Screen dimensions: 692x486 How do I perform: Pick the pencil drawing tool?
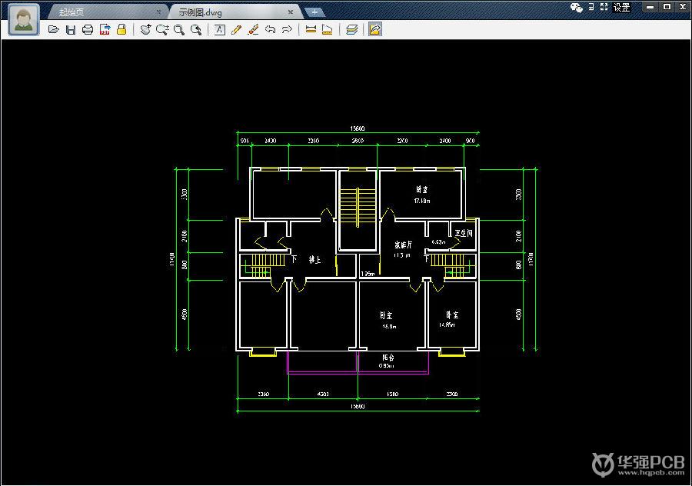[236, 30]
